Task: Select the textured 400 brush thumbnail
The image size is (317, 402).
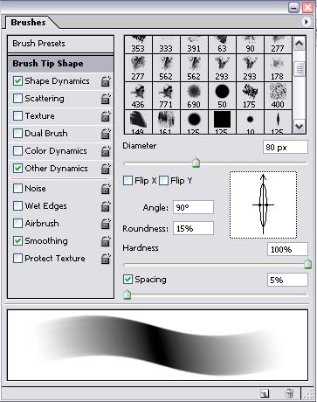Action: [278, 96]
